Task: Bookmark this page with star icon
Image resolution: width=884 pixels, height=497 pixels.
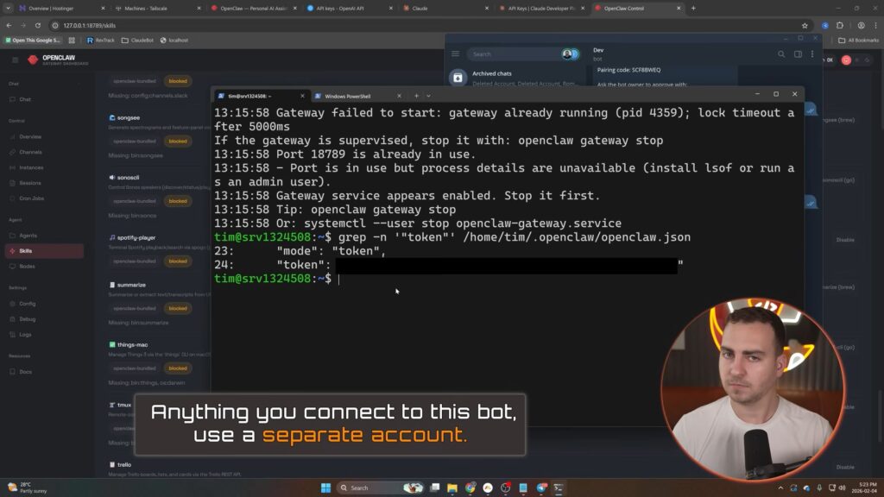Action: pyautogui.click(x=805, y=25)
